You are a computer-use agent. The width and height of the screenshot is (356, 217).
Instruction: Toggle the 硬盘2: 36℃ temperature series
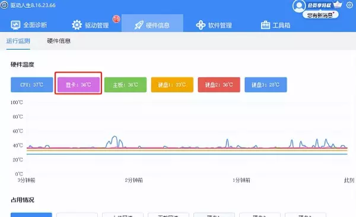(x=219, y=85)
